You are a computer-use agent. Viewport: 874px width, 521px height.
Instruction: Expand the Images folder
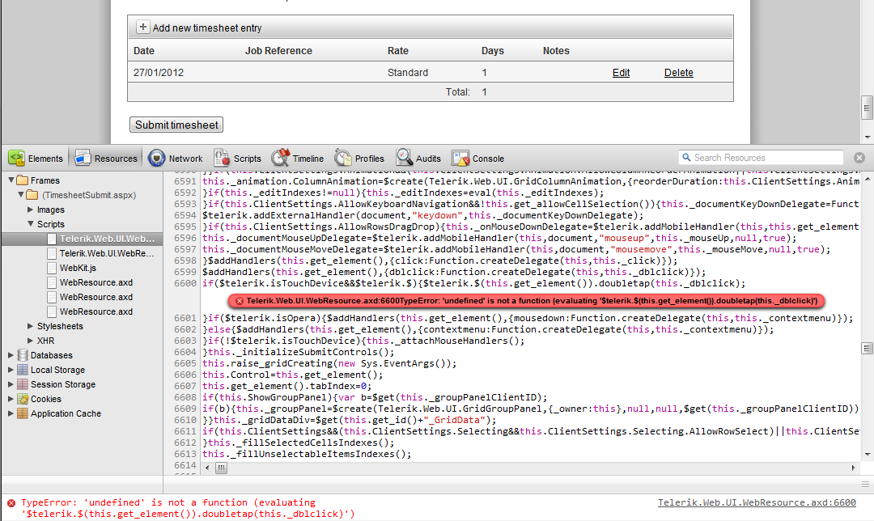31,210
